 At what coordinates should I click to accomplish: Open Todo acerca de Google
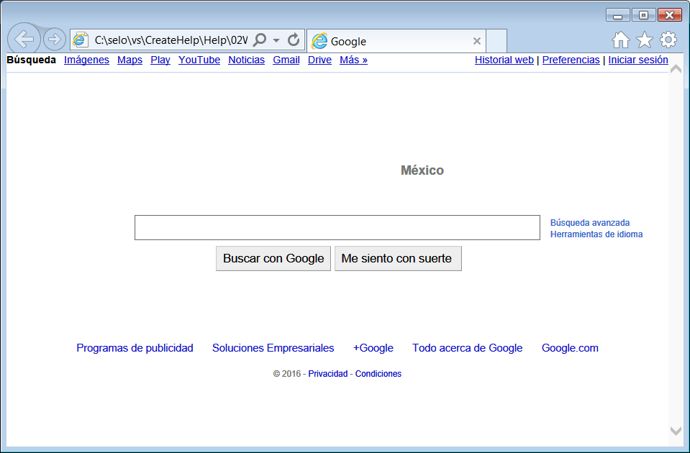point(468,348)
